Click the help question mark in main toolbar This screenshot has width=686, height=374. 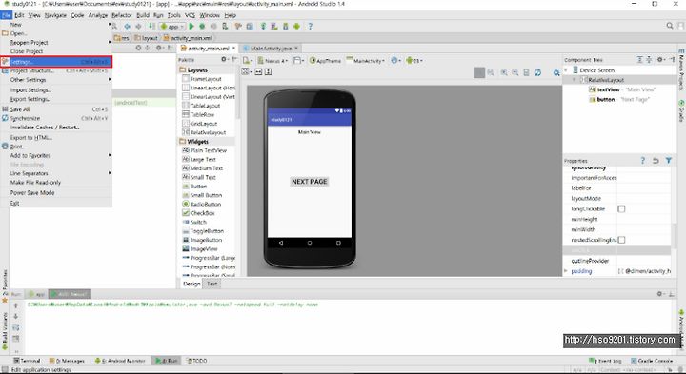point(311,27)
